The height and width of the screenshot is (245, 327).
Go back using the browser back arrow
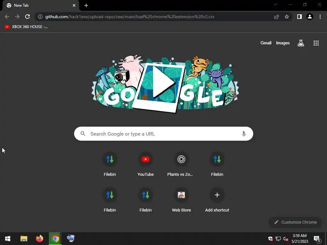7,17
